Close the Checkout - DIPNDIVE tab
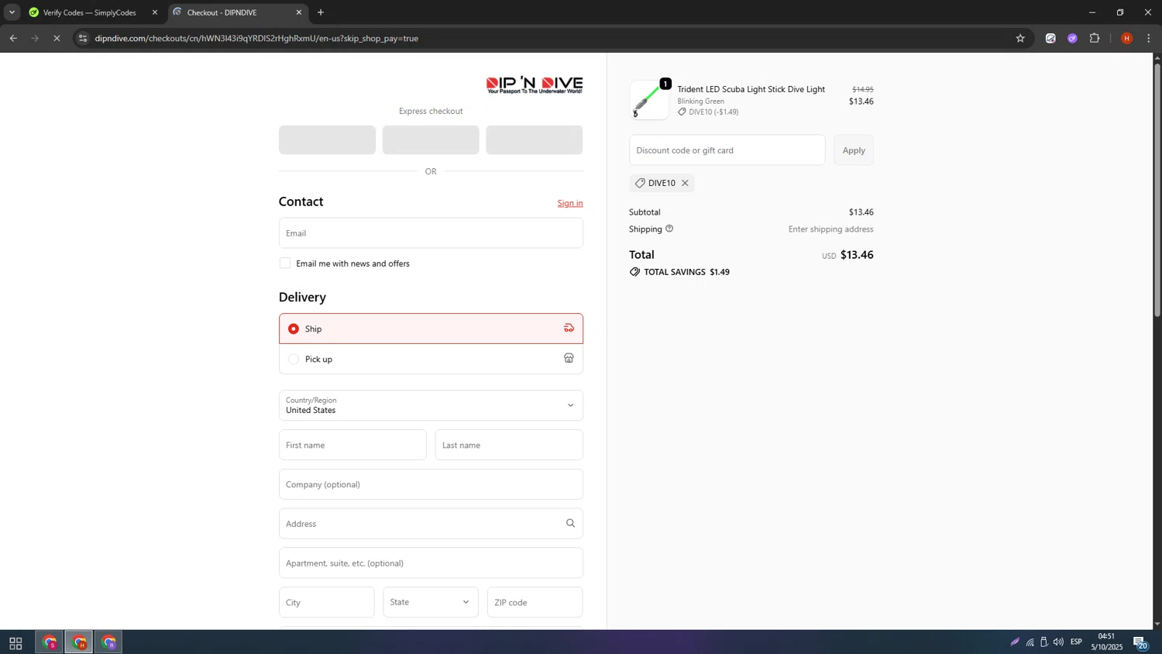The width and height of the screenshot is (1162, 654). coord(299,12)
